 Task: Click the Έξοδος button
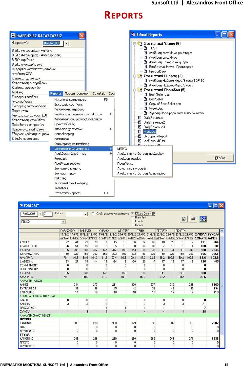pos(220,158)
